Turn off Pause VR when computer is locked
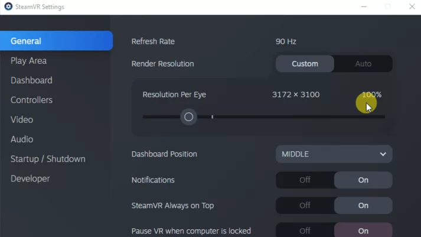421x237 pixels. [305, 230]
